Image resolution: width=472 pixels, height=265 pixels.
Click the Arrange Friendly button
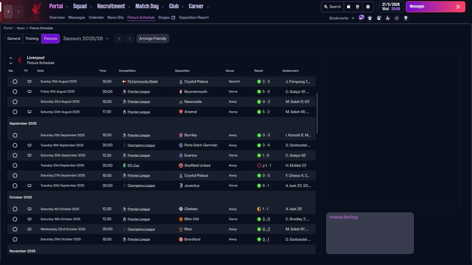tap(153, 39)
